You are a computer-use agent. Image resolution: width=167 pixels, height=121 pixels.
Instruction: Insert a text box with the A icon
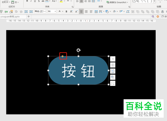26,11
